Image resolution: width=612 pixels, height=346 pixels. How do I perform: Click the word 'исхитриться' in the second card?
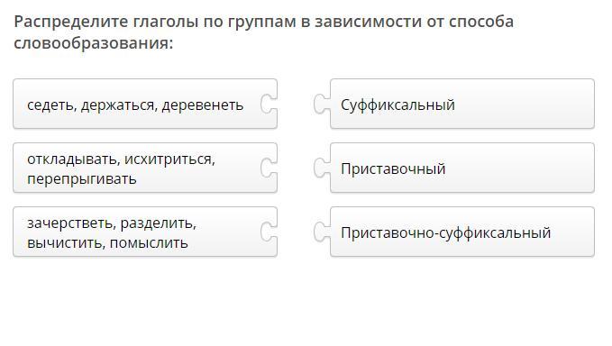[169, 159]
